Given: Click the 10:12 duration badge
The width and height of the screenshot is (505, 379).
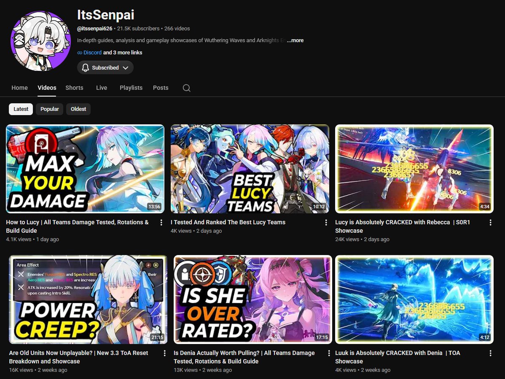Looking at the screenshot, I should [319, 207].
